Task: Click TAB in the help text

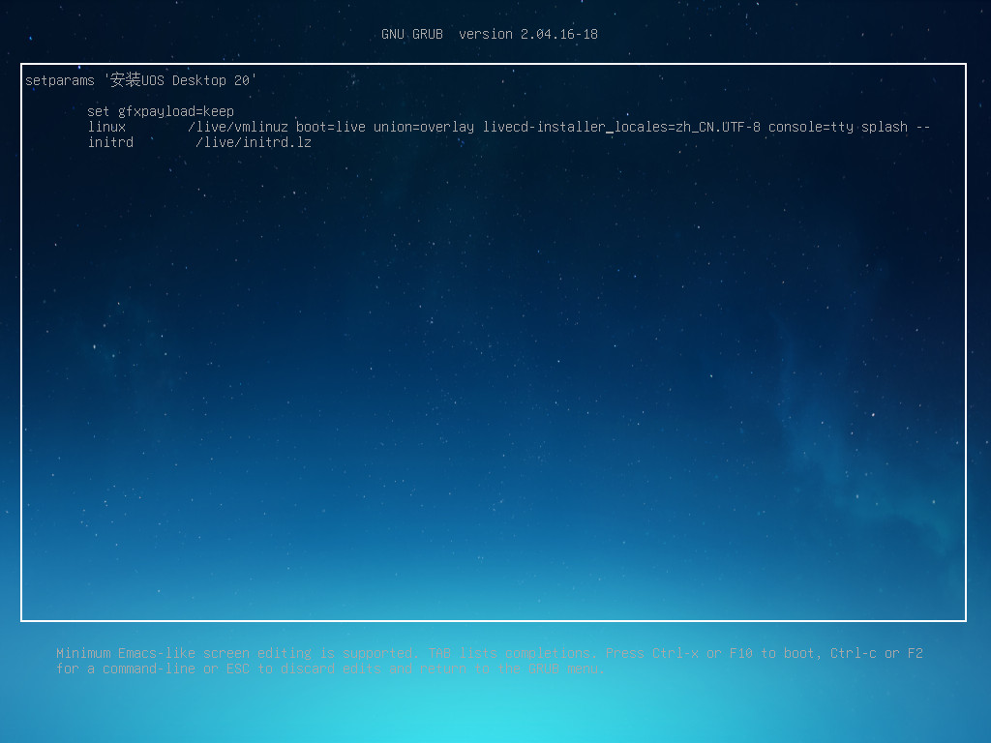Action: pos(439,653)
